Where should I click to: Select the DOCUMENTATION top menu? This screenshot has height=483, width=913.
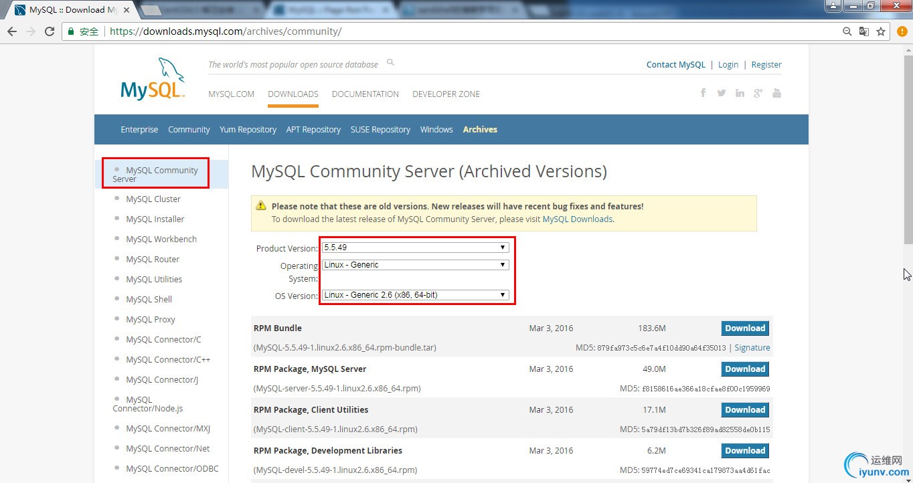pyautogui.click(x=365, y=94)
